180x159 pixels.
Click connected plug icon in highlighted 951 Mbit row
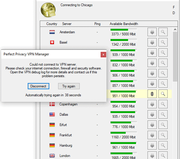point(152,94)
